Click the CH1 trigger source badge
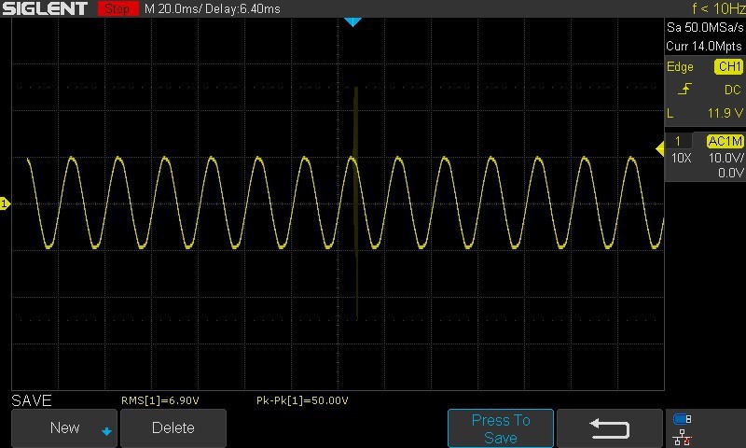This screenshot has width=746, height=448. [x=728, y=66]
